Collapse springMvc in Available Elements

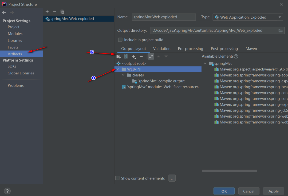tap(205, 63)
